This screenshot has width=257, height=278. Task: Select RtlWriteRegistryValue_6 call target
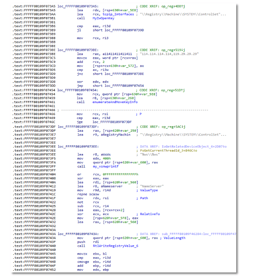click(x=116, y=246)
